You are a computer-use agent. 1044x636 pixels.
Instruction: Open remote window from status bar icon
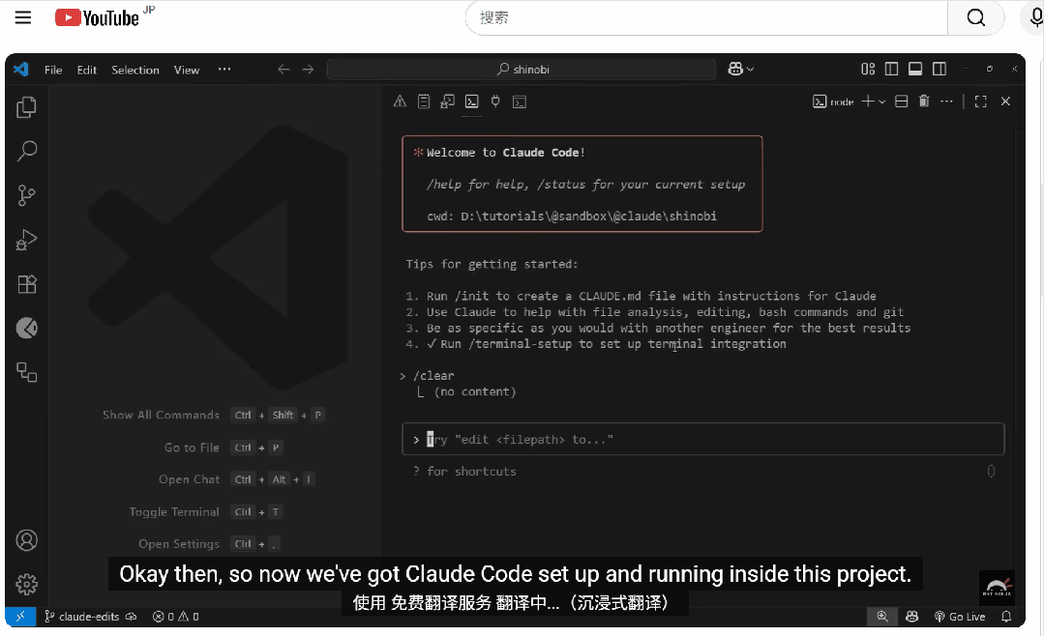(20, 617)
